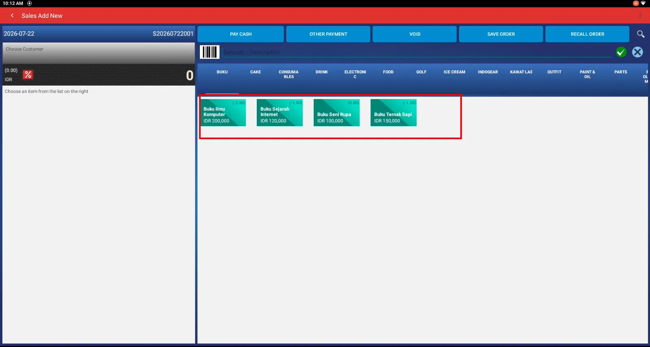Confirm barcode entry with green checkmark

coord(621,52)
